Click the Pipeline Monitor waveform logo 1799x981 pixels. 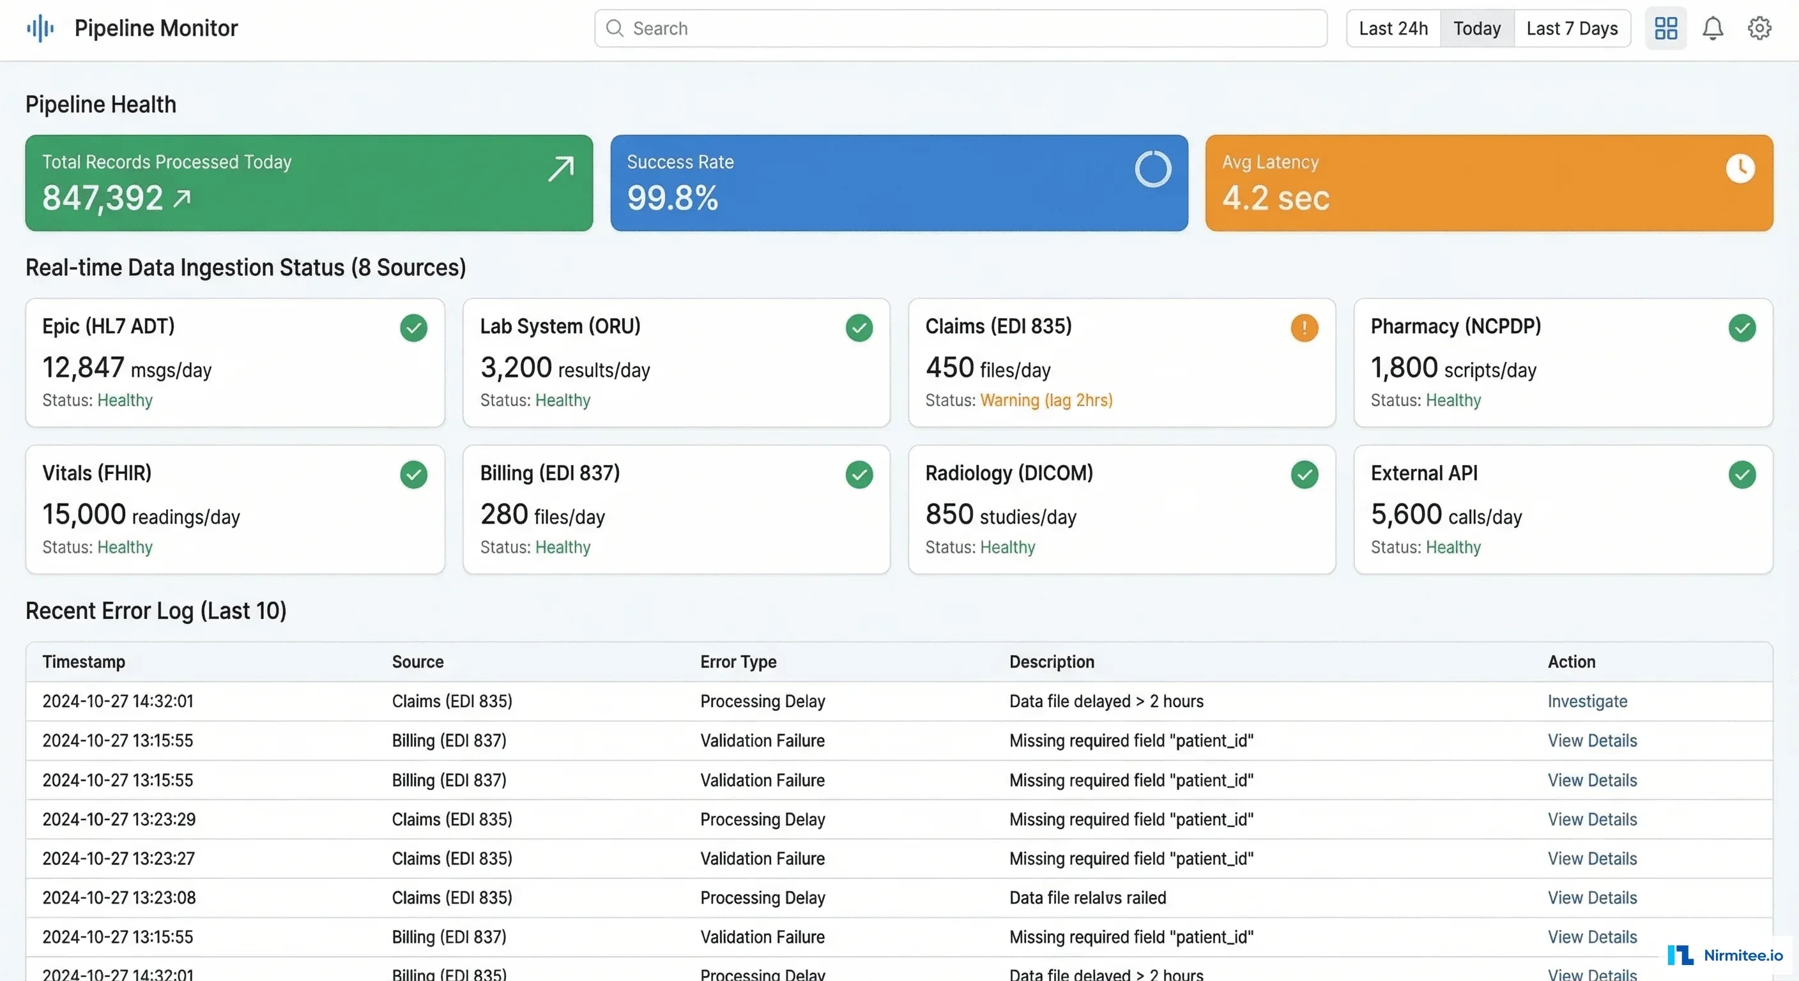(x=40, y=28)
